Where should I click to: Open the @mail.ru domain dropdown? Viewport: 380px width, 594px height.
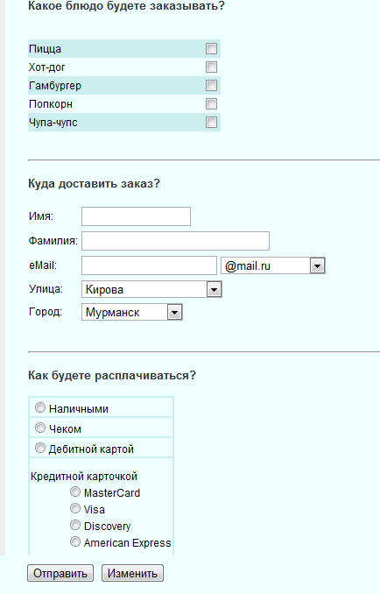point(273,265)
